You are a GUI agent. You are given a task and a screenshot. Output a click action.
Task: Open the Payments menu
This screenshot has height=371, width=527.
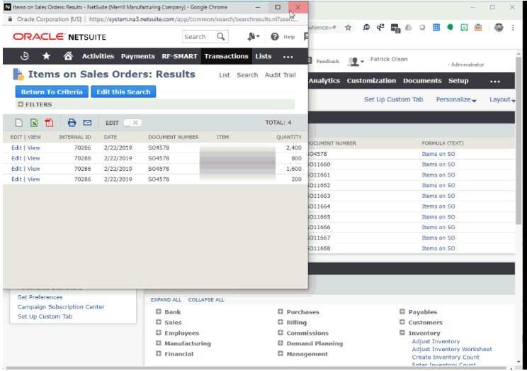pos(138,56)
